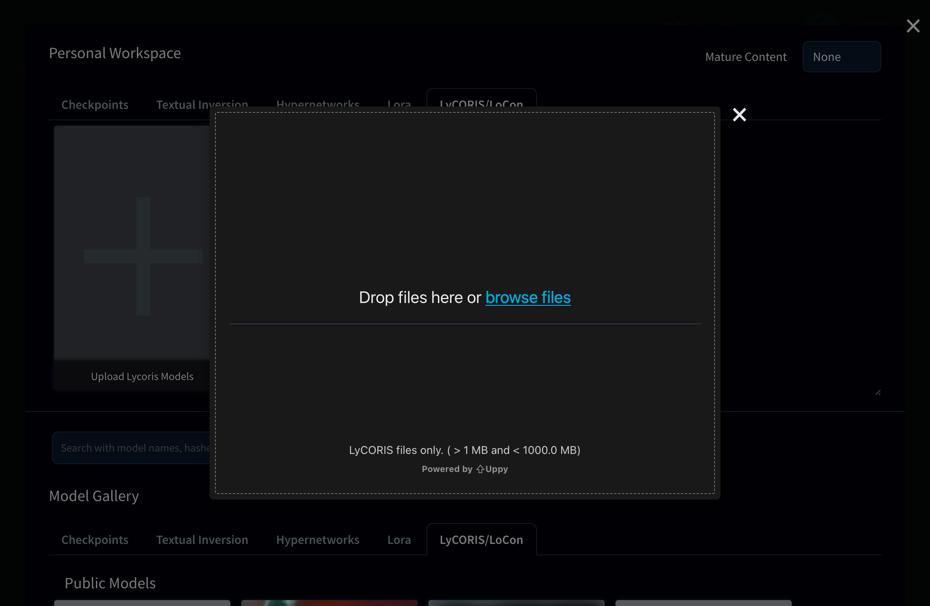Open the Mature Content dropdown set to None
Viewport: 930px width, 606px height.
pos(842,57)
